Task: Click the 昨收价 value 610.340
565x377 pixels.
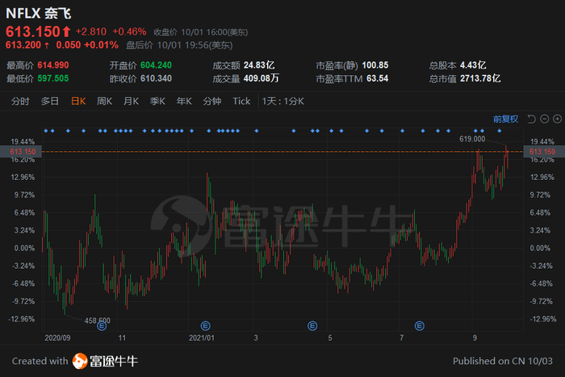Action: 156,78
